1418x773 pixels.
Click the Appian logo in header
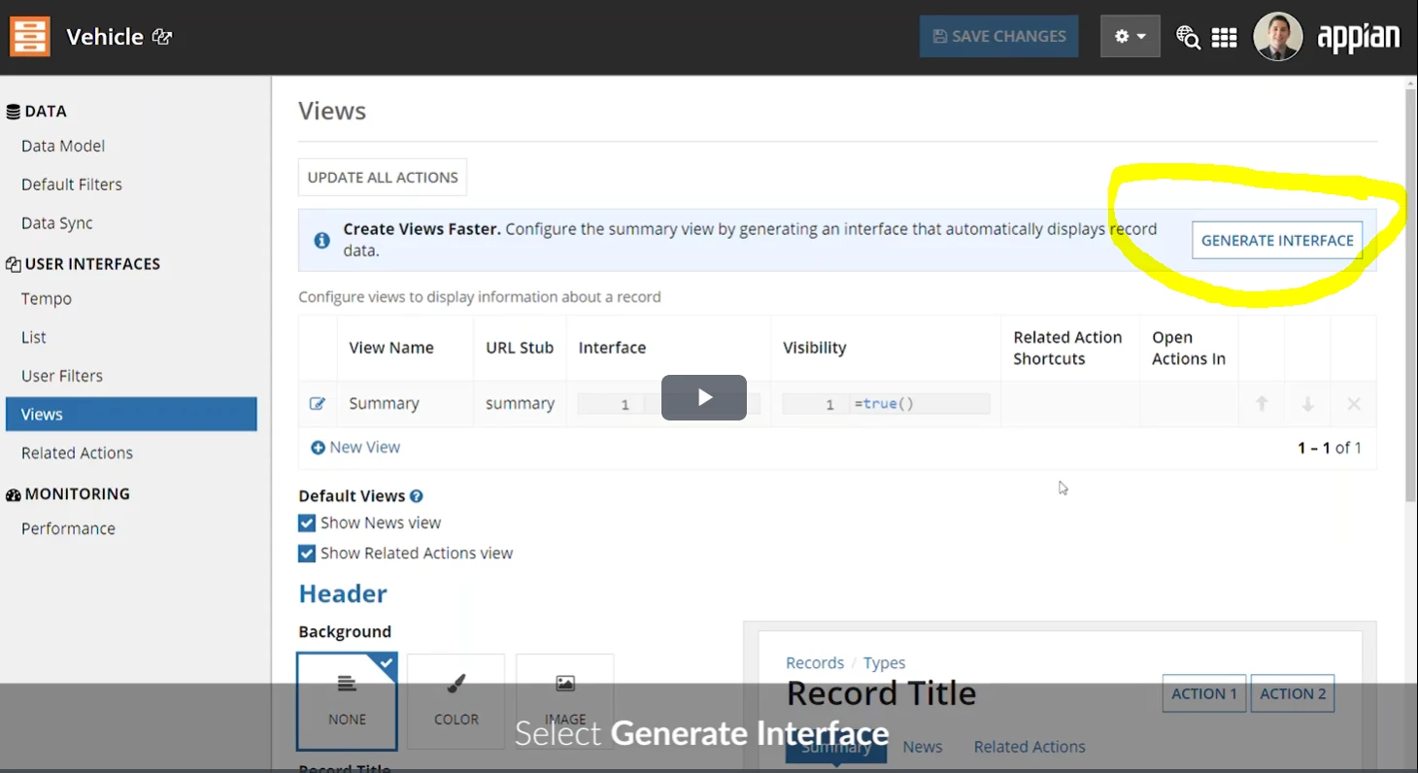(1359, 37)
